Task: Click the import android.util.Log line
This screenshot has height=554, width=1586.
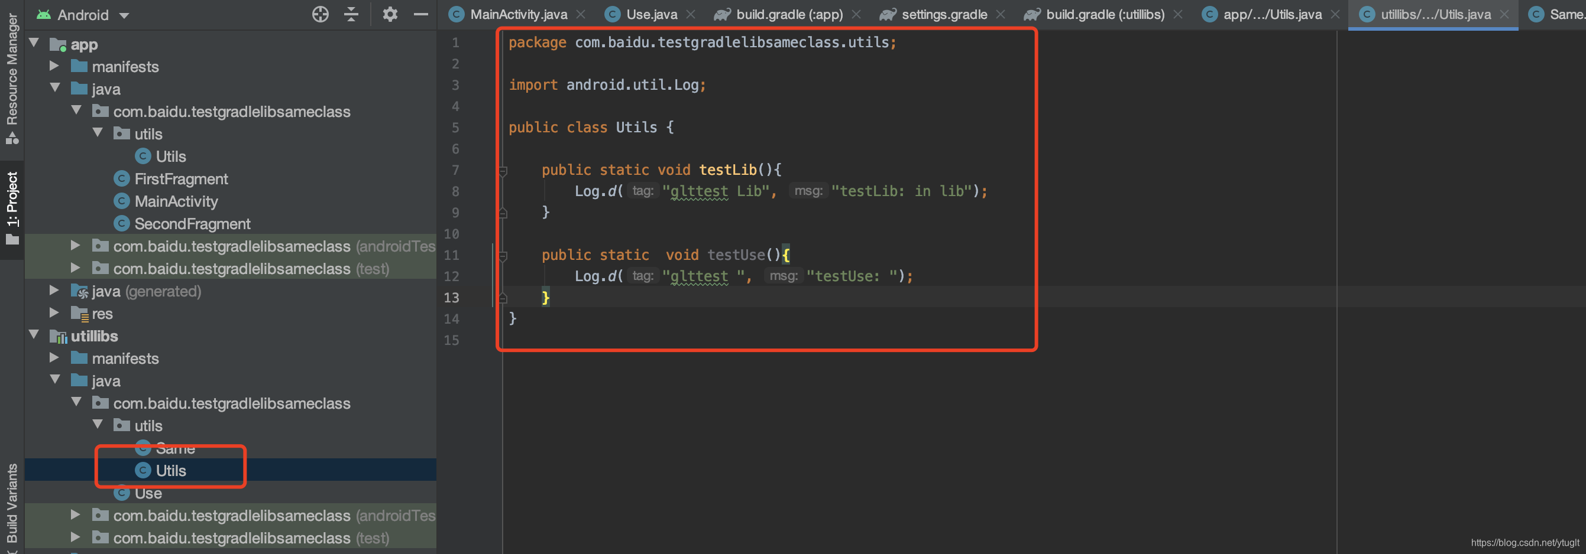Action: 607,85
